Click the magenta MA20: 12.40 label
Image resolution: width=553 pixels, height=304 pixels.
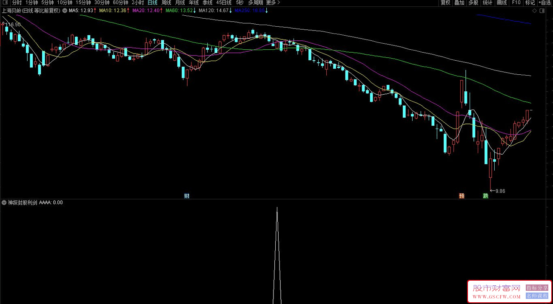point(148,11)
